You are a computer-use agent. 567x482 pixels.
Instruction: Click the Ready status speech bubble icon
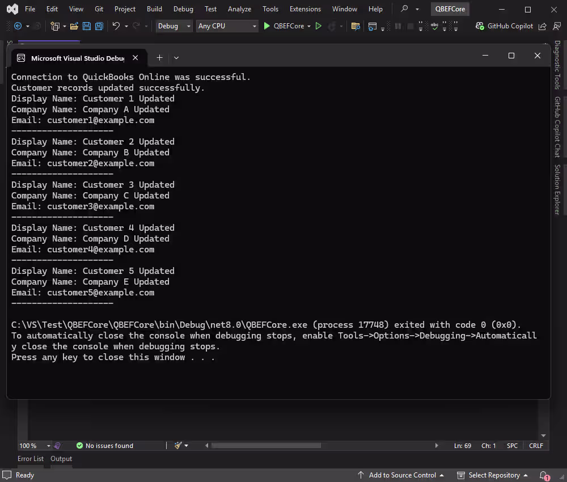tap(7, 475)
